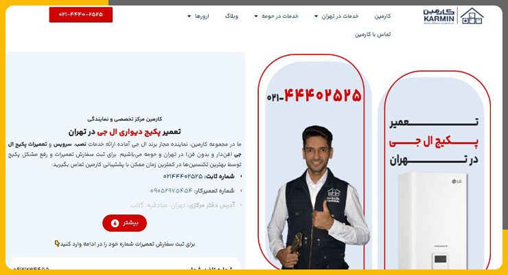The image size is (508, 275).
Task: Expand the خدمات در تهران dropdown arrow
Action: click(x=316, y=16)
